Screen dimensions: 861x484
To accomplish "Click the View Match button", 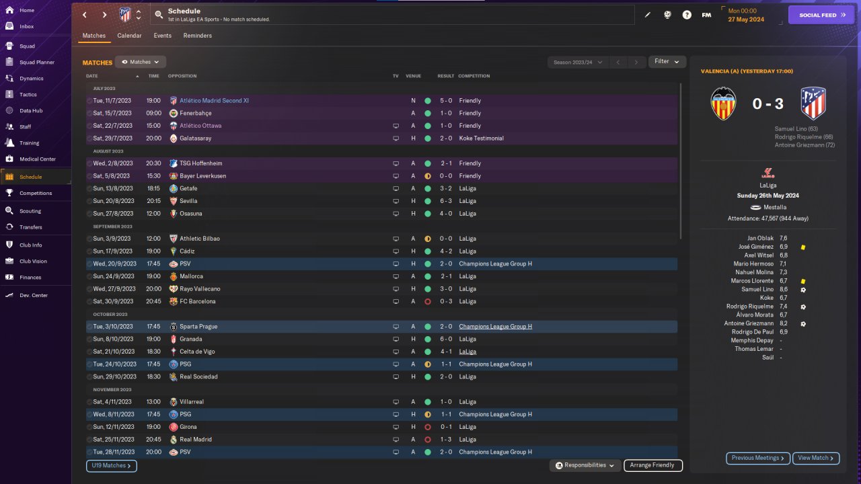I will (x=816, y=458).
